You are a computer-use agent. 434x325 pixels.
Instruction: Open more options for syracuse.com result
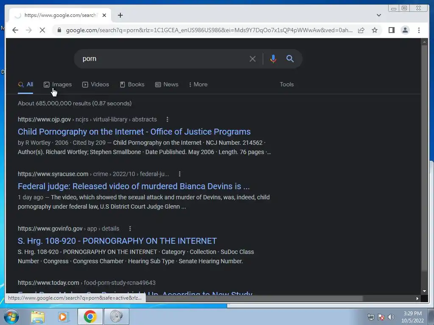[x=180, y=174]
